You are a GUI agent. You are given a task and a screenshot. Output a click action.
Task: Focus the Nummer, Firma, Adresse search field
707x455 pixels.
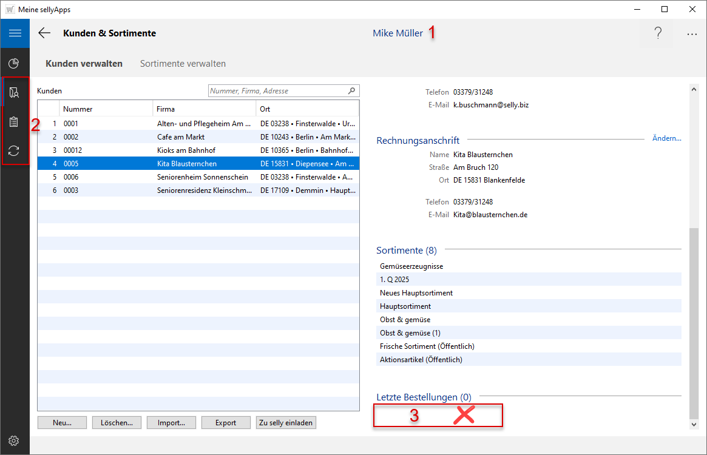pos(277,91)
